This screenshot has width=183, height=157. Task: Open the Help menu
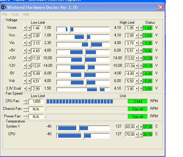[26, 14]
